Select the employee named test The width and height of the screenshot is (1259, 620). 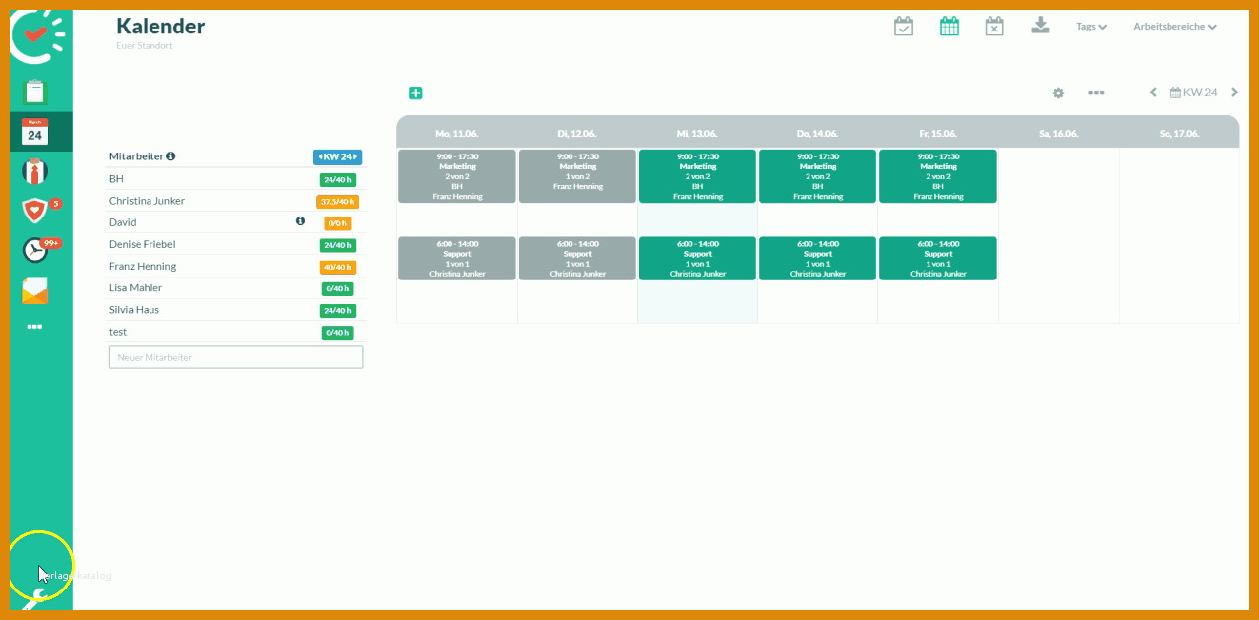[118, 332]
